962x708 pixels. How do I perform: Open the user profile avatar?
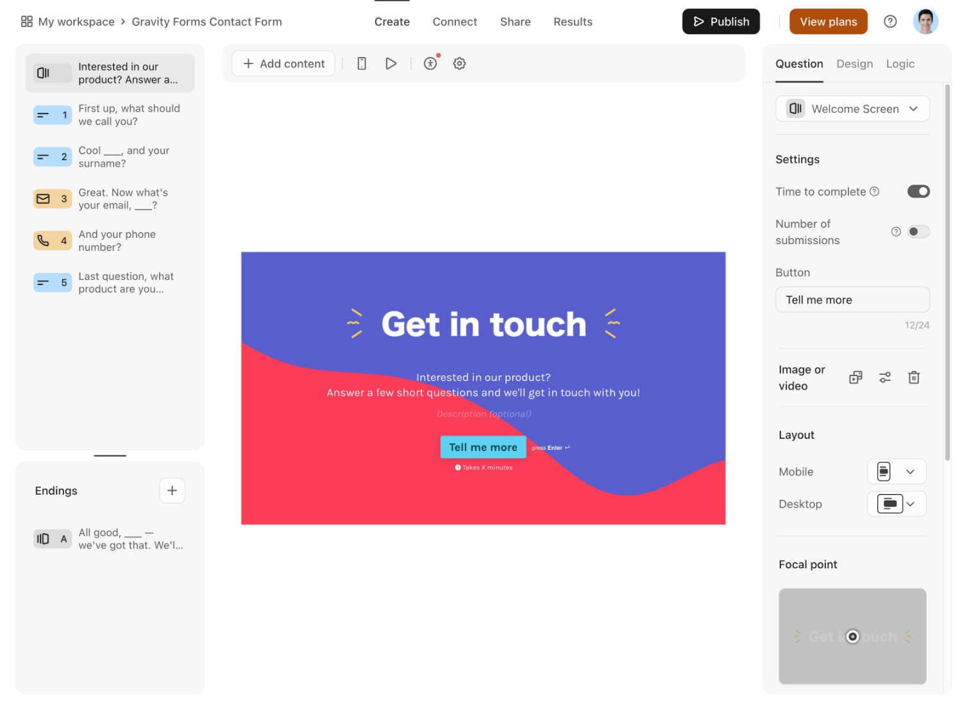coord(925,21)
